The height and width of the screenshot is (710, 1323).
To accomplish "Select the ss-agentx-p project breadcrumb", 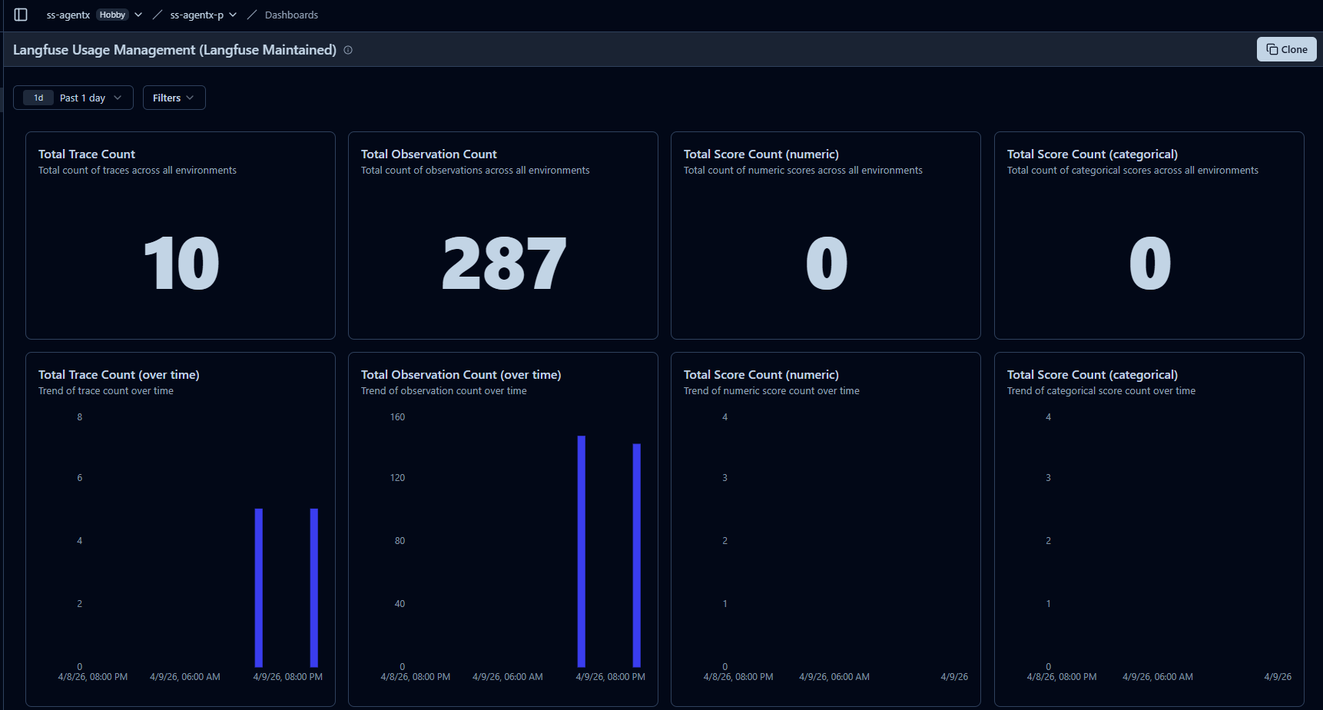I will coord(197,15).
